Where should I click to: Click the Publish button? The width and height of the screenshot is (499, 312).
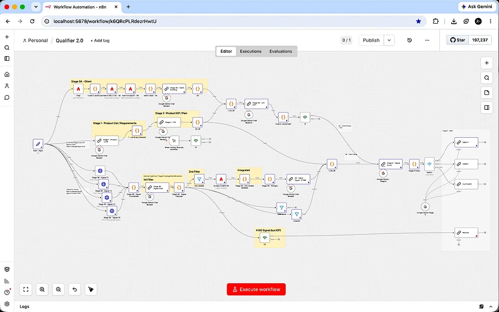(371, 40)
